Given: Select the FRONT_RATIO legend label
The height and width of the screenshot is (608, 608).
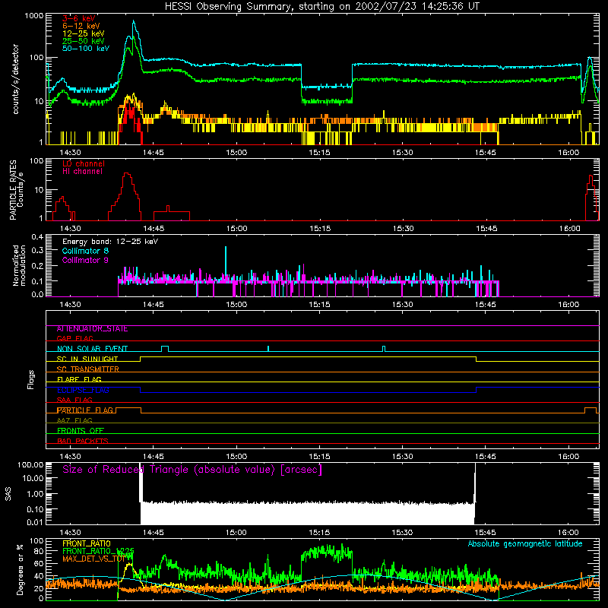Looking at the screenshot, I should point(87,543).
